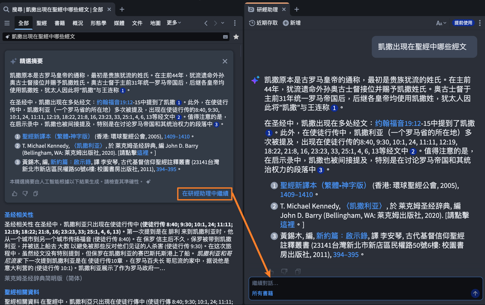Click 在研經助理中繼續 link
Image resolution: width=485 pixels, height=305 pixels.
tap(205, 193)
